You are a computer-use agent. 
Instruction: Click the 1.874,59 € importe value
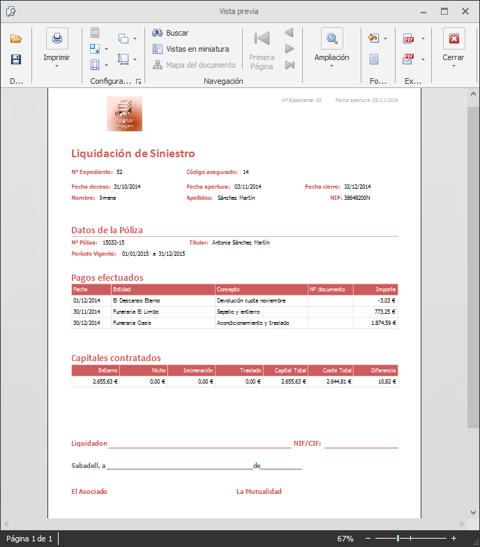click(x=383, y=323)
